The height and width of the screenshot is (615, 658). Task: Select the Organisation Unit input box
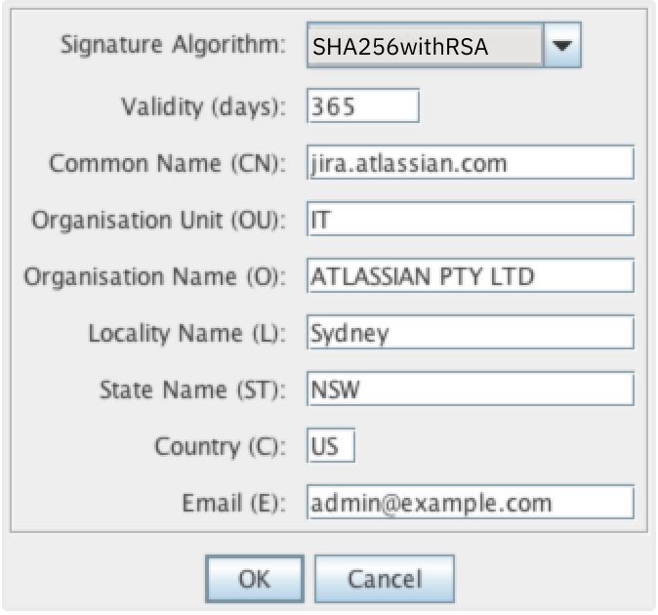pyautogui.click(x=470, y=220)
